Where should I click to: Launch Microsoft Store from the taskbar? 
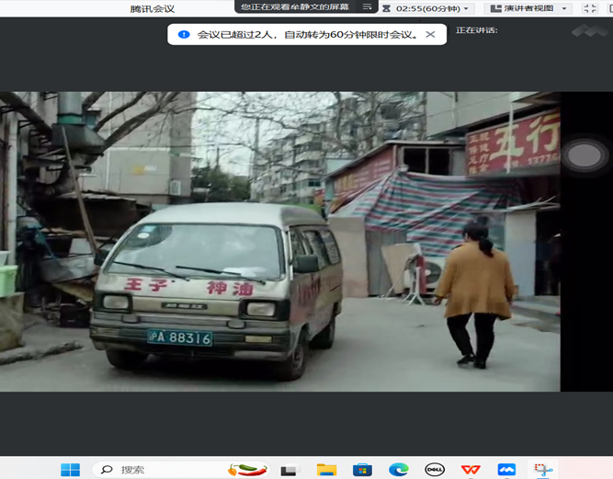click(x=362, y=469)
